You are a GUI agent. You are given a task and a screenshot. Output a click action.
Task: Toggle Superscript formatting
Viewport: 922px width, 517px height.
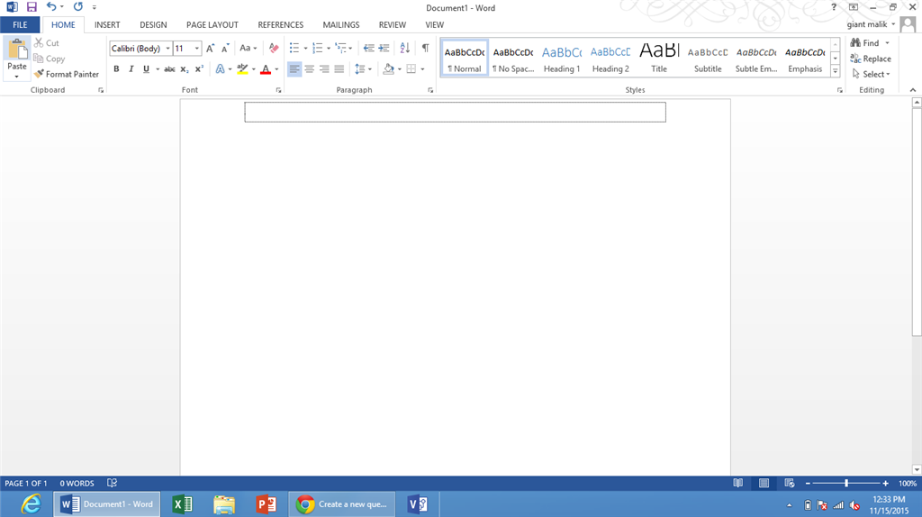click(x=199, y=69)
